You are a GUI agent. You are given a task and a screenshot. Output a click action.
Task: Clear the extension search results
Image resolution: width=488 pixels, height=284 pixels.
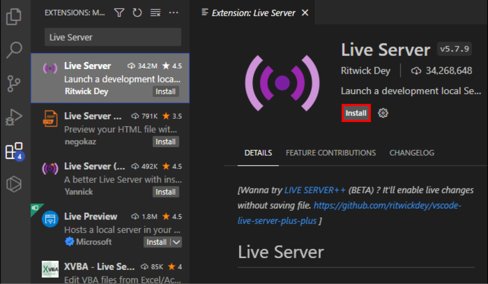pos(155,13)
